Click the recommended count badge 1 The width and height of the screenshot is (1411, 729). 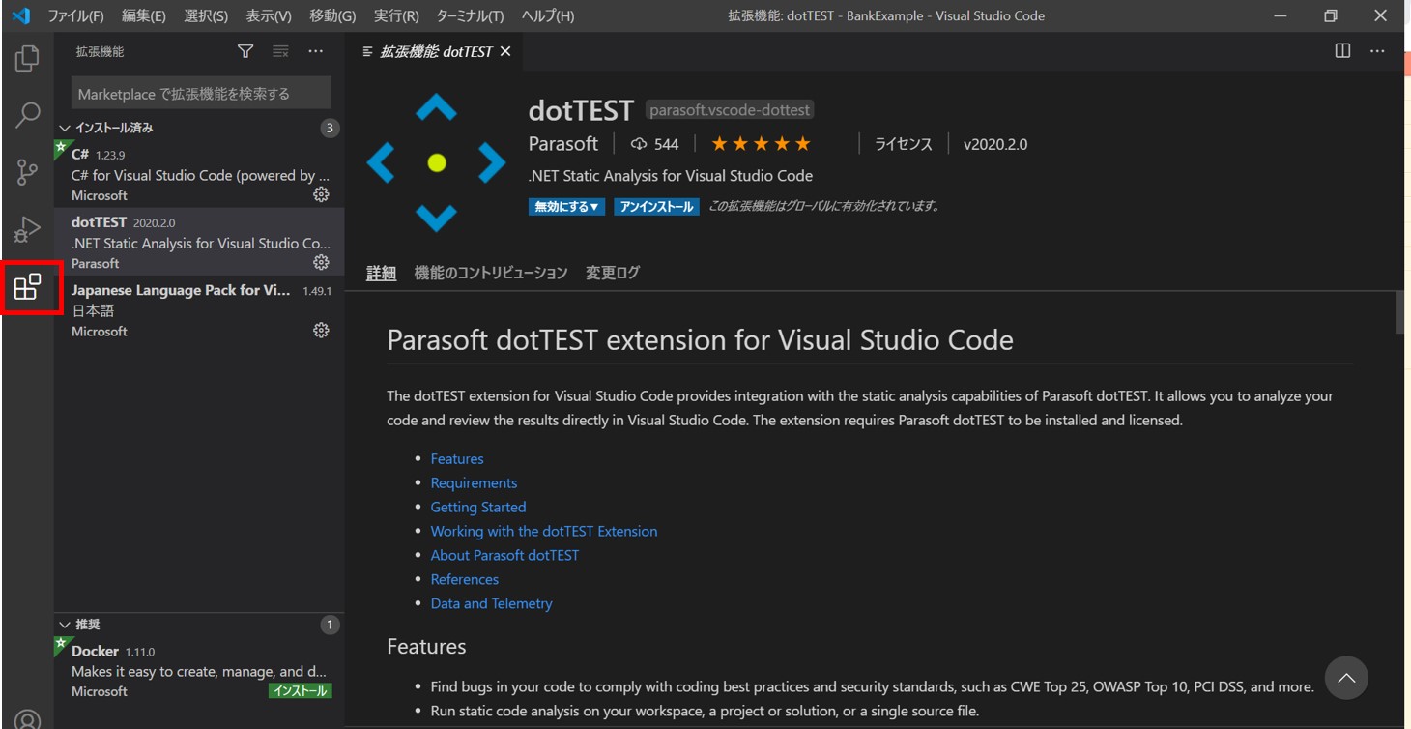tap(330, 625)
